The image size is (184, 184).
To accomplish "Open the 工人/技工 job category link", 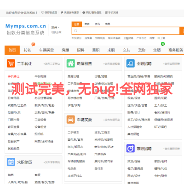I will click(161, 105).
